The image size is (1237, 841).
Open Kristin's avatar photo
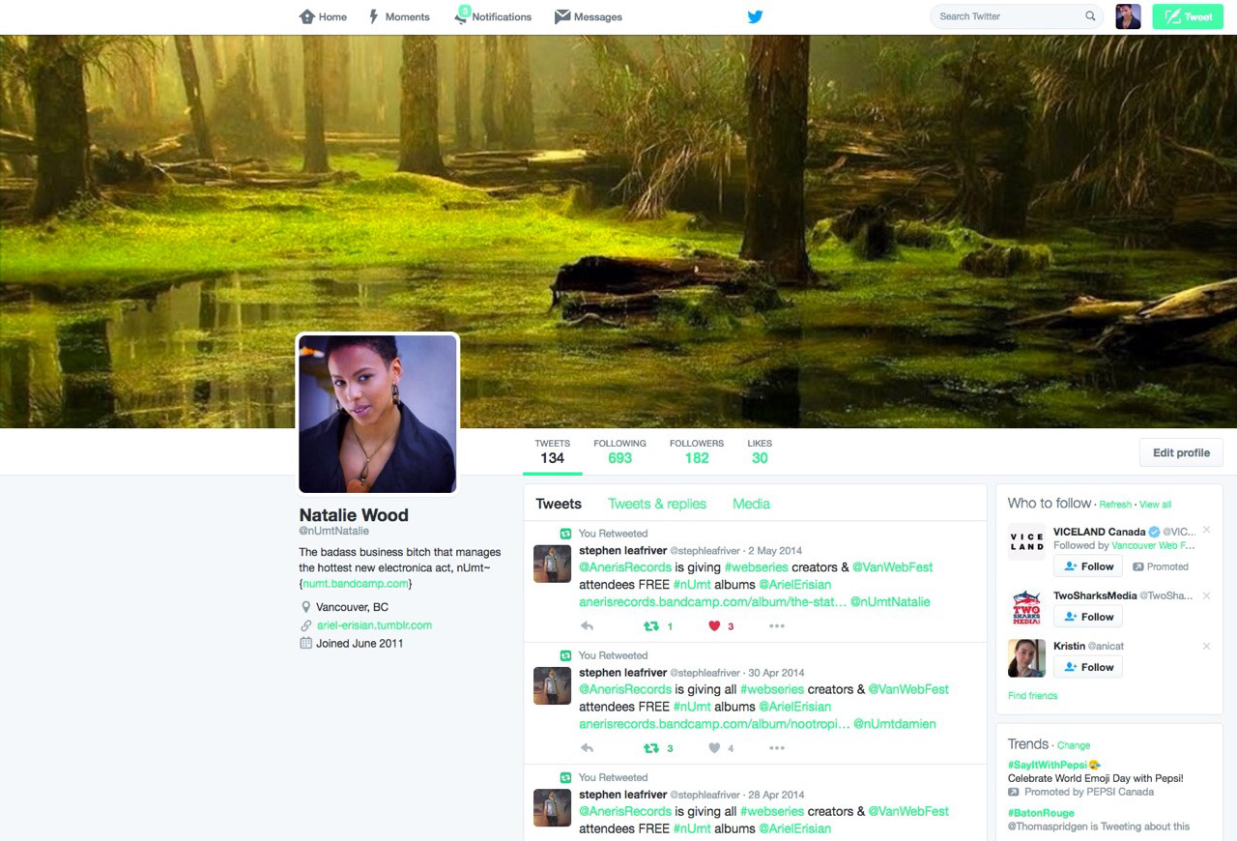coord(1026,658)
